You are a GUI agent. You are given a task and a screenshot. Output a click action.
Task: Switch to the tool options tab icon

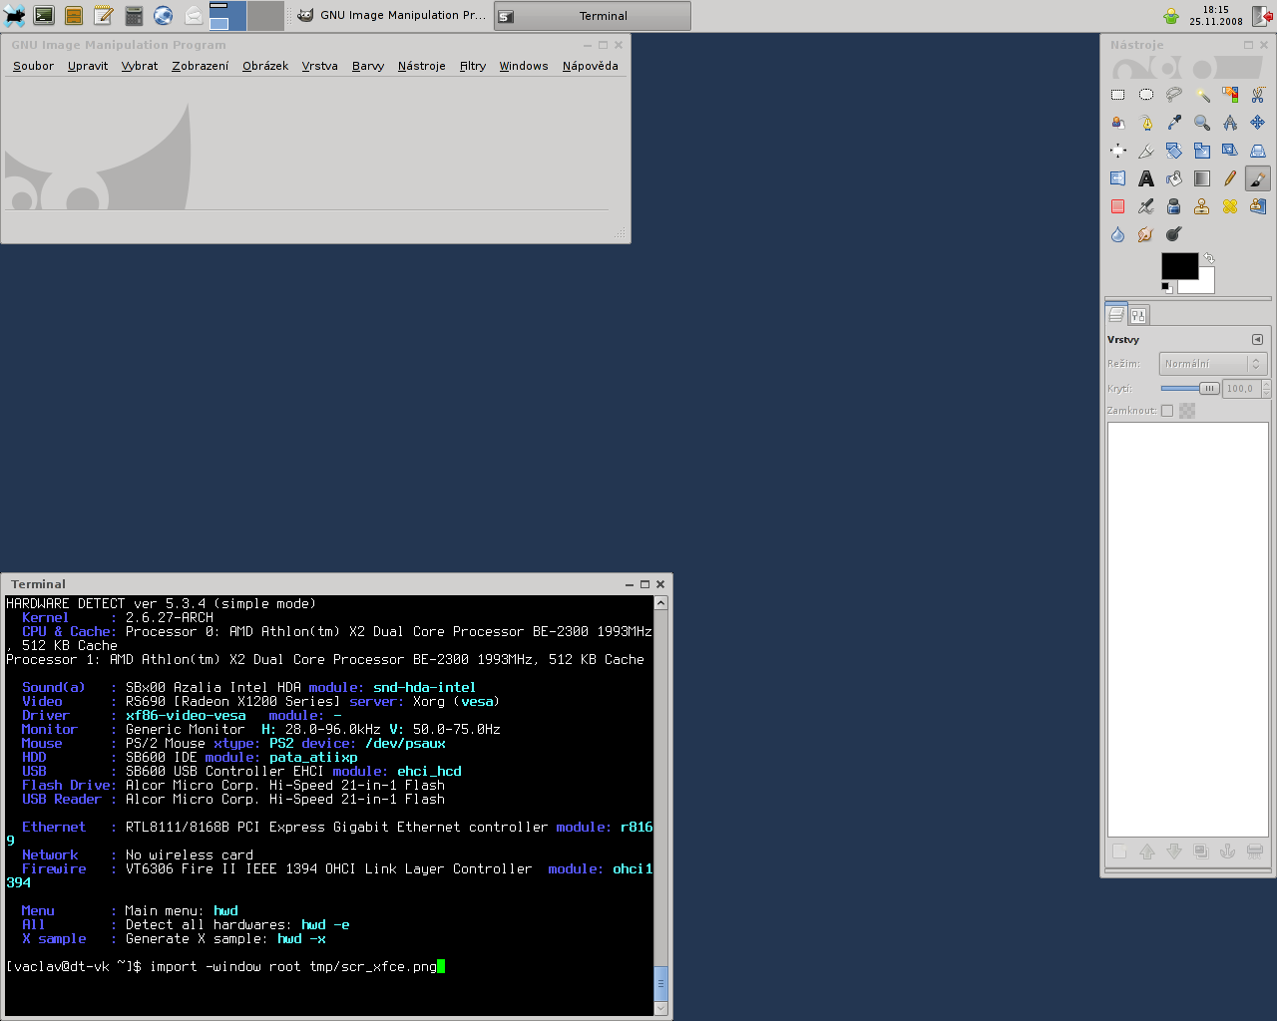tap(1138, 315)
